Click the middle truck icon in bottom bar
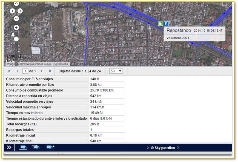The image size is (238, 162). tap(36, 147)
